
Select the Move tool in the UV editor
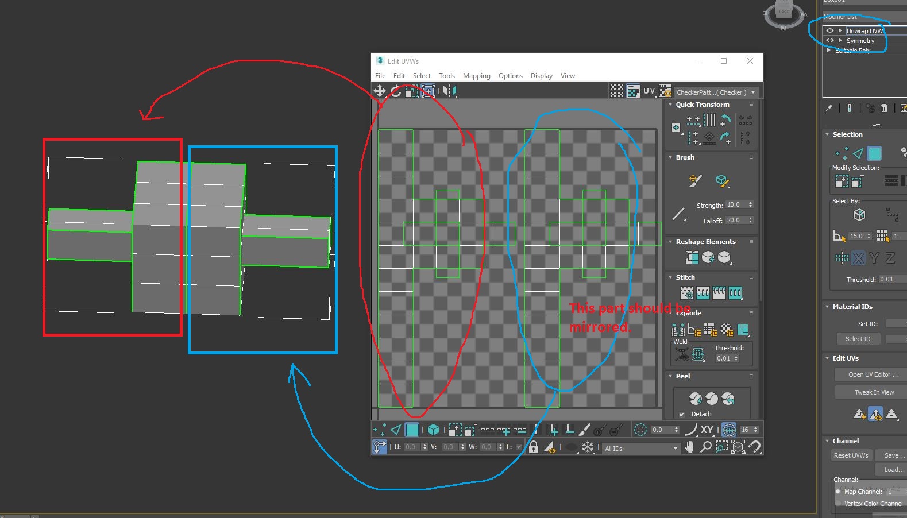coord(380,91)
